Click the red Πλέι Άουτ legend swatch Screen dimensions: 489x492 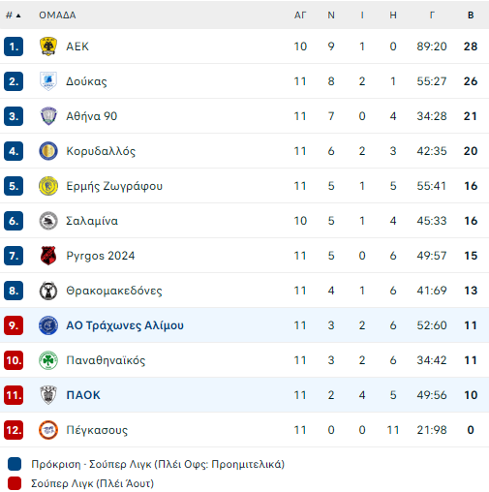point(15,483)
